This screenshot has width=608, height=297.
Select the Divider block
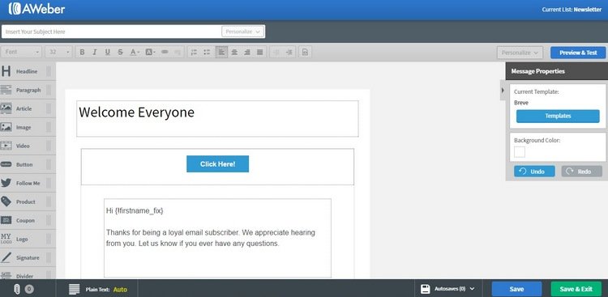pos(27,274)
